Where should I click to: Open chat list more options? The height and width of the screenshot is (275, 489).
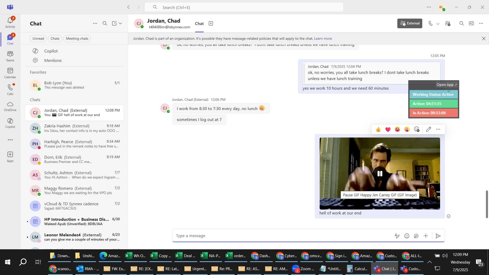click(95, 23)
